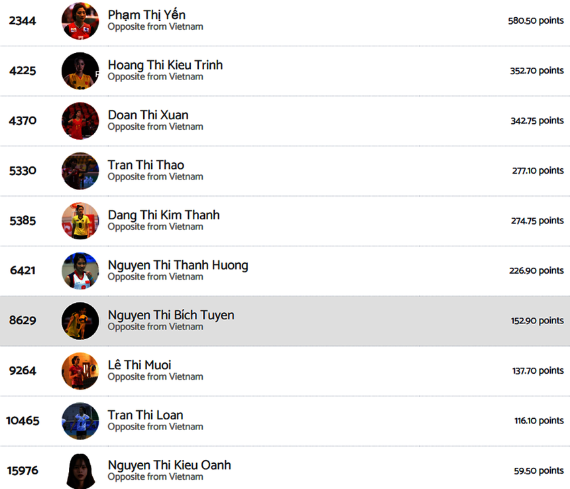
Task: Select Tran Thi Thao's profile photo
Action: click(x=80, y=171)
